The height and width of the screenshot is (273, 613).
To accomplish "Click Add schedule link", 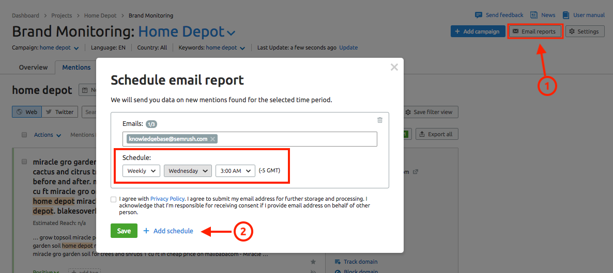I will (x=168, y=231).
